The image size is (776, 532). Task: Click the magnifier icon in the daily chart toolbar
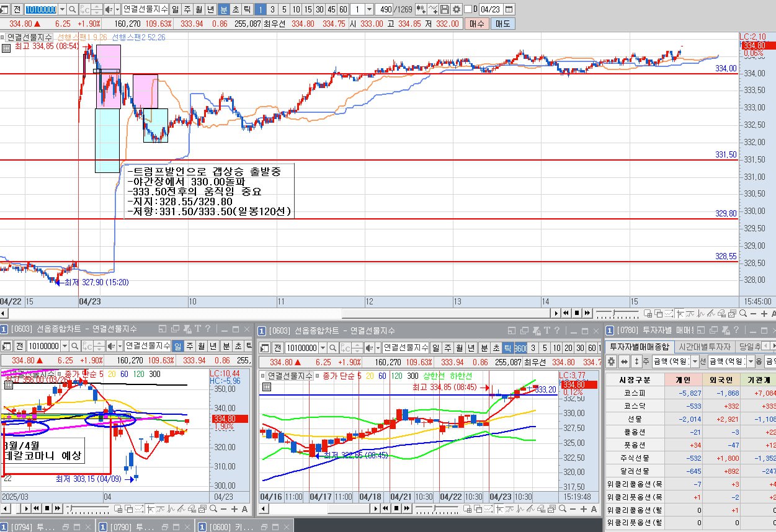74,346
